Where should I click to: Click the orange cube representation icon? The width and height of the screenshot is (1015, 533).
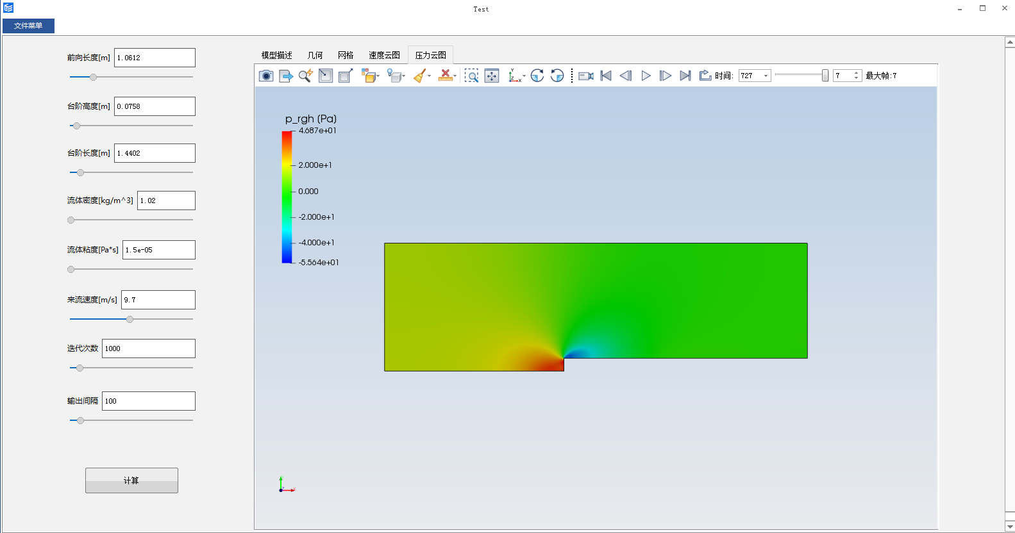tap(368, 76)
